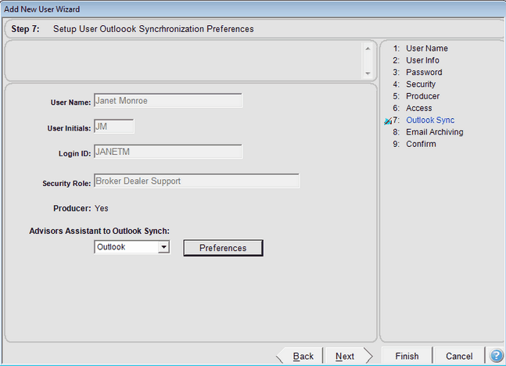
Task: Open the help question mark icon
Action: (497, 356)
